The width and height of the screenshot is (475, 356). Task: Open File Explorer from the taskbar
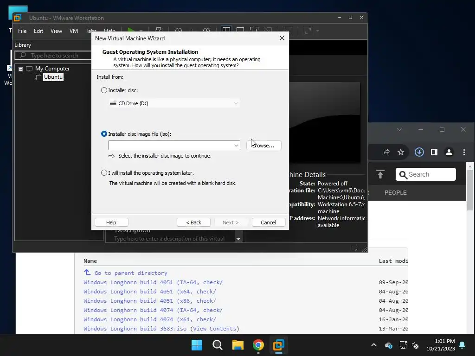(x=238, y=345)
